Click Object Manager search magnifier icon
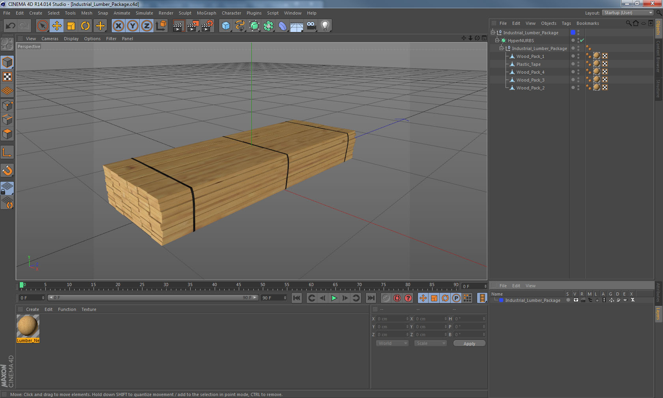Screen dimensions: 663x398 point(628,23)
